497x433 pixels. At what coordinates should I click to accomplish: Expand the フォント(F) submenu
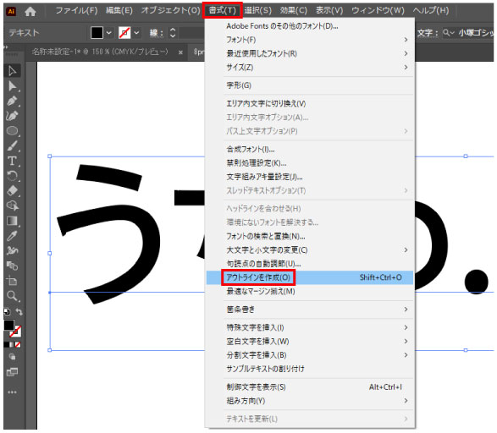tap(310, 40)
